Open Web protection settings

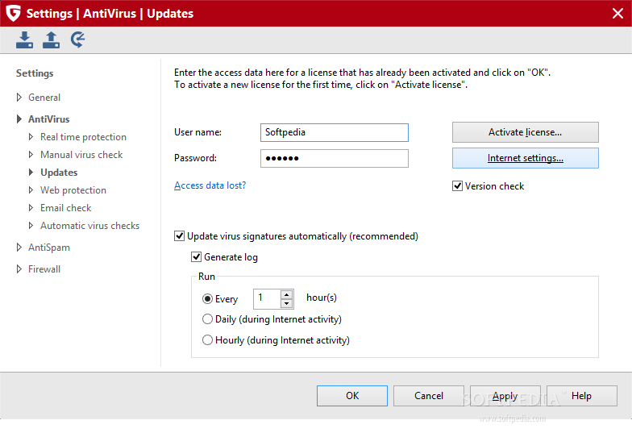(x=73, y=190)
